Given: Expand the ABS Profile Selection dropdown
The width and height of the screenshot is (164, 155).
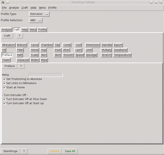Looking at the screenshot, I should 36,20.
